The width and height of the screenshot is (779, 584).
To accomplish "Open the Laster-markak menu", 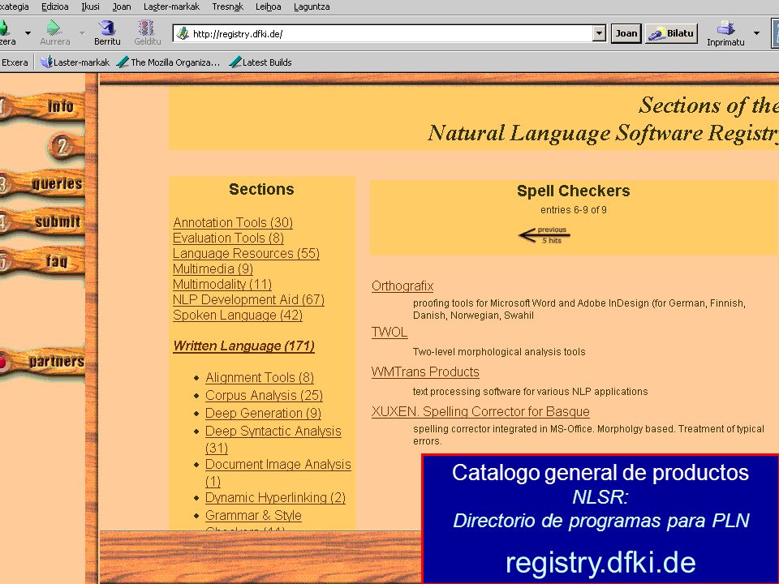I will pos(171,6).
